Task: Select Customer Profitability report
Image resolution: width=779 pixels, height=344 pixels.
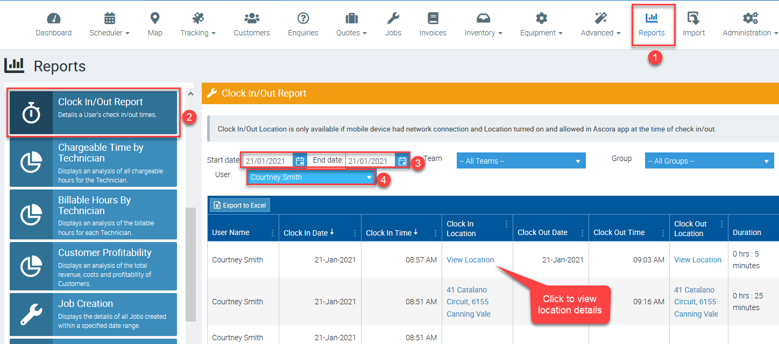Action: [93, 266]
